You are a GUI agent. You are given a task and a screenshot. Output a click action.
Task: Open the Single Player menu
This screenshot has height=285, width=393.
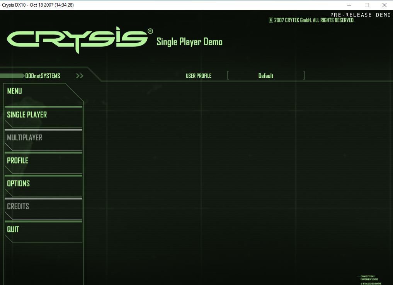(x=43, y=117)
